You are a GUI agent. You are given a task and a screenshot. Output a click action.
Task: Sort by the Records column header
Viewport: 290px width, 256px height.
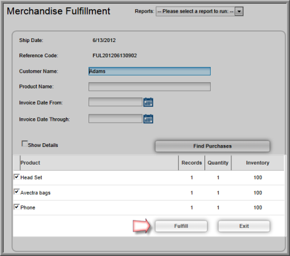pyautogui.click(x=192, y=163)
